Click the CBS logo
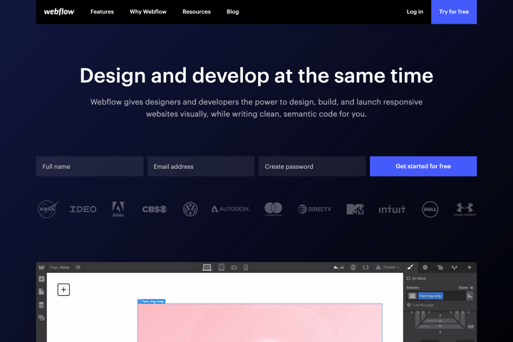This screenshot has width=513, height=342. click(155, 209)
